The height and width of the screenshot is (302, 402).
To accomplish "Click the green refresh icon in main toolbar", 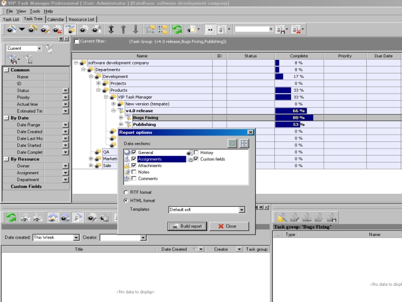I will [x=177, y=30].
